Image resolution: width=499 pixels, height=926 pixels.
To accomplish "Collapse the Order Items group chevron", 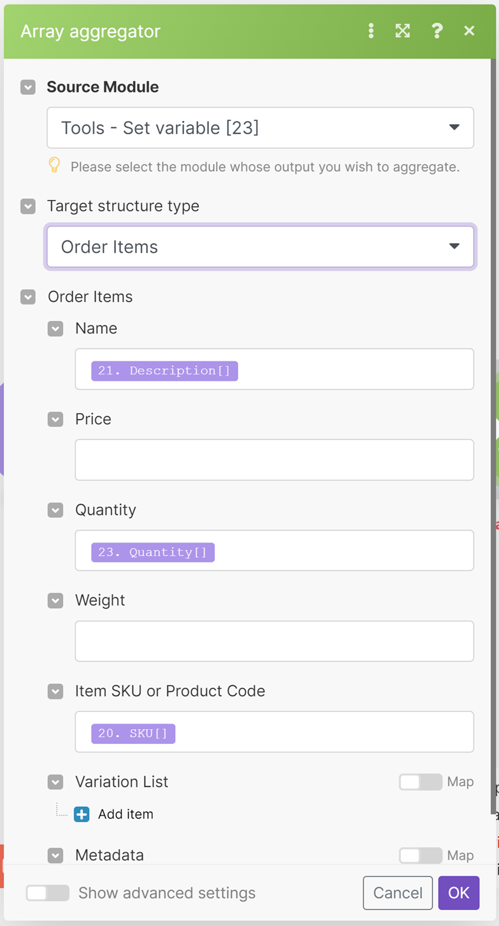I will pos(28,297).
